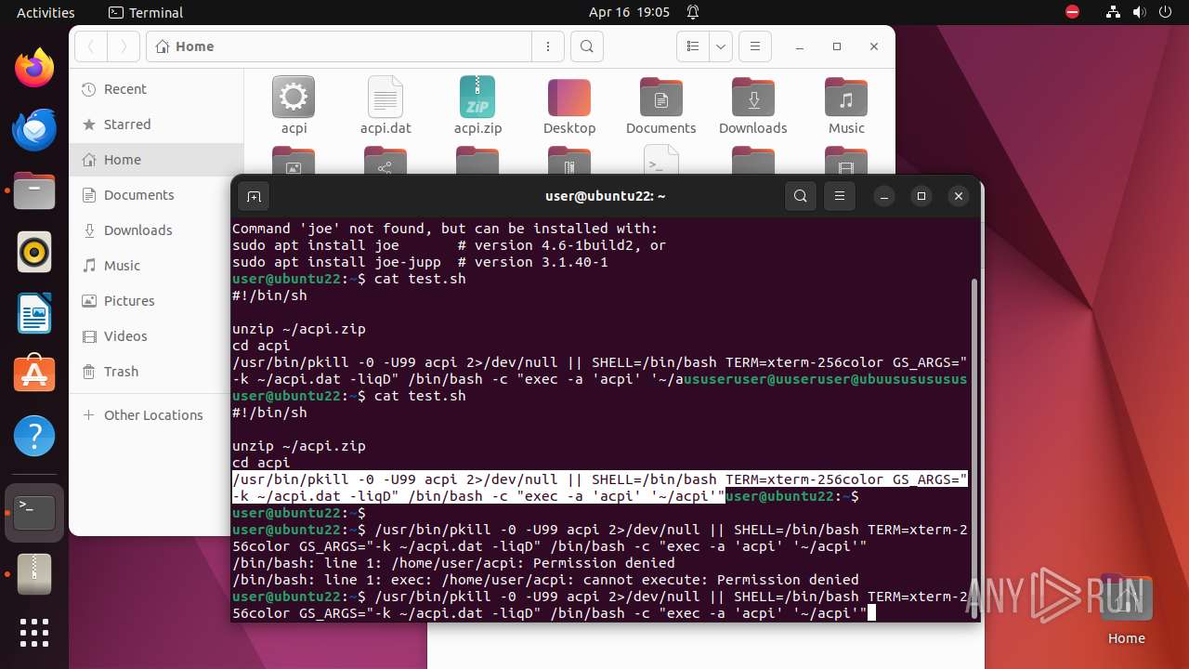The height and width of the screenshot is (669, 1189).
Task: Open Other Locations in Files sidebar
Action: coord(156,415)
